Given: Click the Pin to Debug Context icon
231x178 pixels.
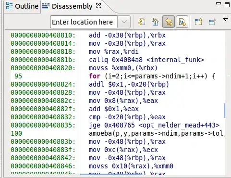Looking at the screenshot, I should [212, 22].
